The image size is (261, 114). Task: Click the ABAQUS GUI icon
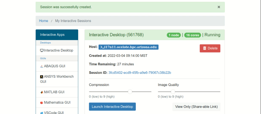pos(42,66)
